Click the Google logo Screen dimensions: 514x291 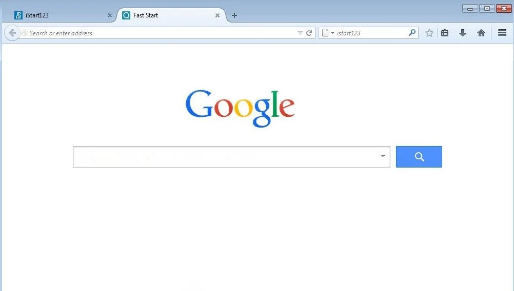(240, 108)
